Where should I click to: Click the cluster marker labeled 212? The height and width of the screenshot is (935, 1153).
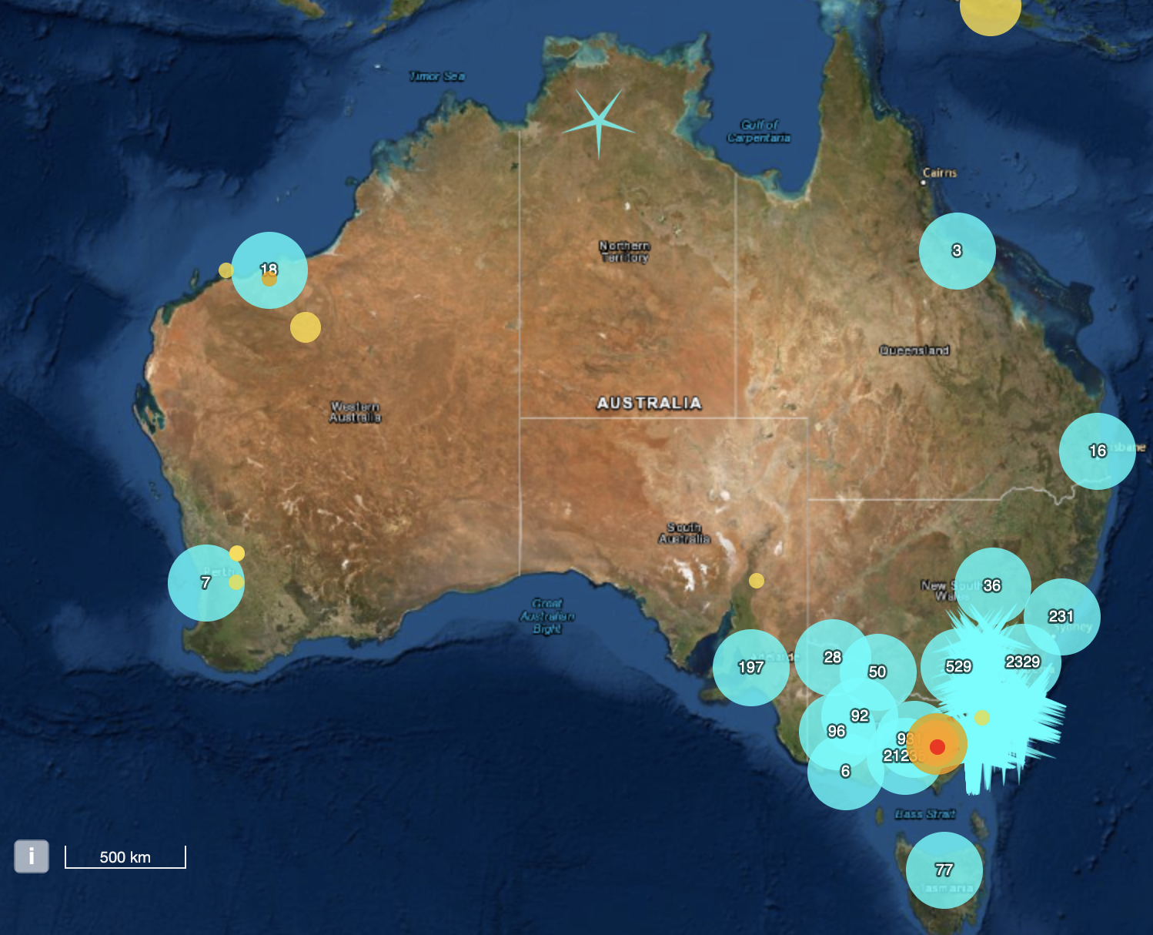point(904,756)
